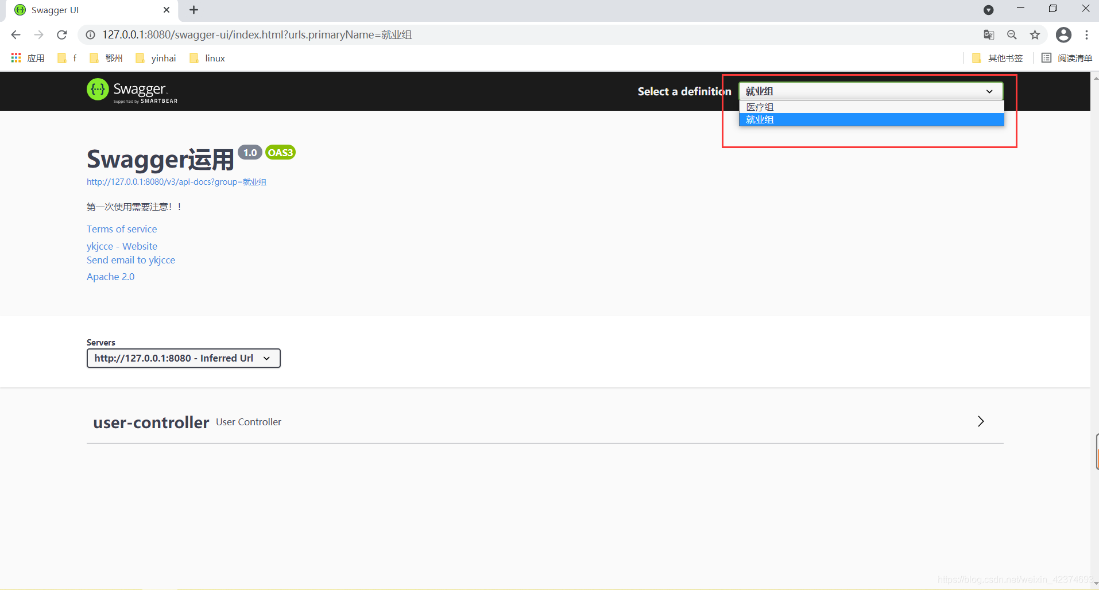
Task: Open Terms of service link
Action: pos(122,229)
